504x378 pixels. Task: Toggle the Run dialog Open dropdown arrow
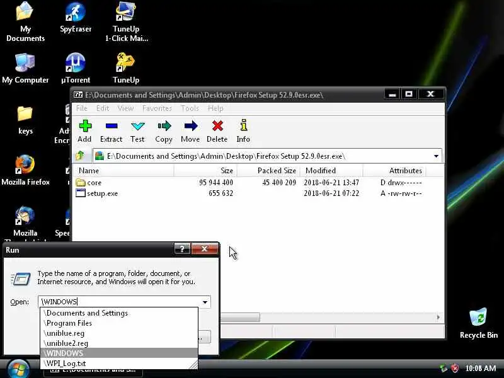tap(205, 302)
